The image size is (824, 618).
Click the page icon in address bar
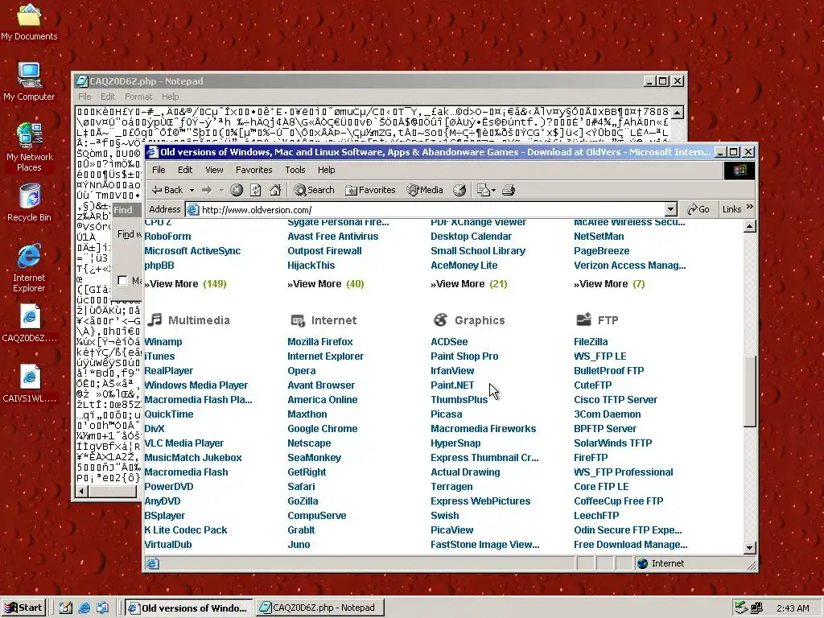tap(193, 210)
